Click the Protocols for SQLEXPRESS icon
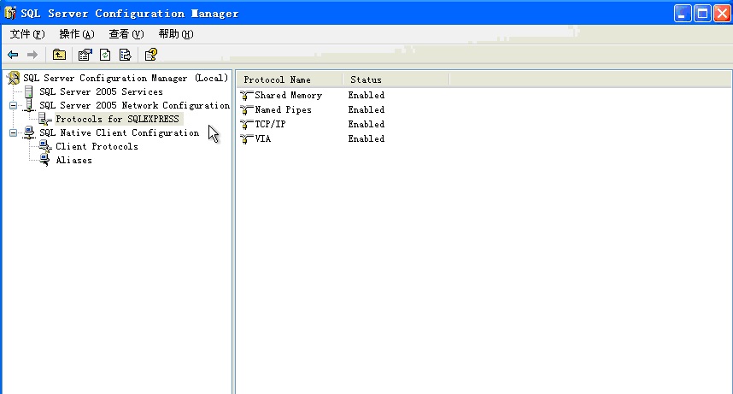The image size is (733, 394). [x=45, y=119]
